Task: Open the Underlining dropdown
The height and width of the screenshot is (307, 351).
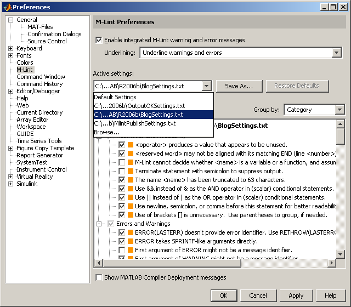Action: tap(337, 53)
